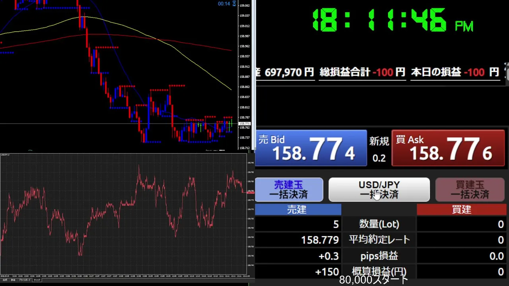Click the red 買 Ask 158.776 buy button
509x286 pixels.
pos(448,148)
